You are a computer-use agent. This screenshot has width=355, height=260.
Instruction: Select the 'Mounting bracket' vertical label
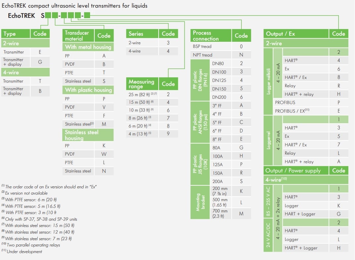(200, 203)
